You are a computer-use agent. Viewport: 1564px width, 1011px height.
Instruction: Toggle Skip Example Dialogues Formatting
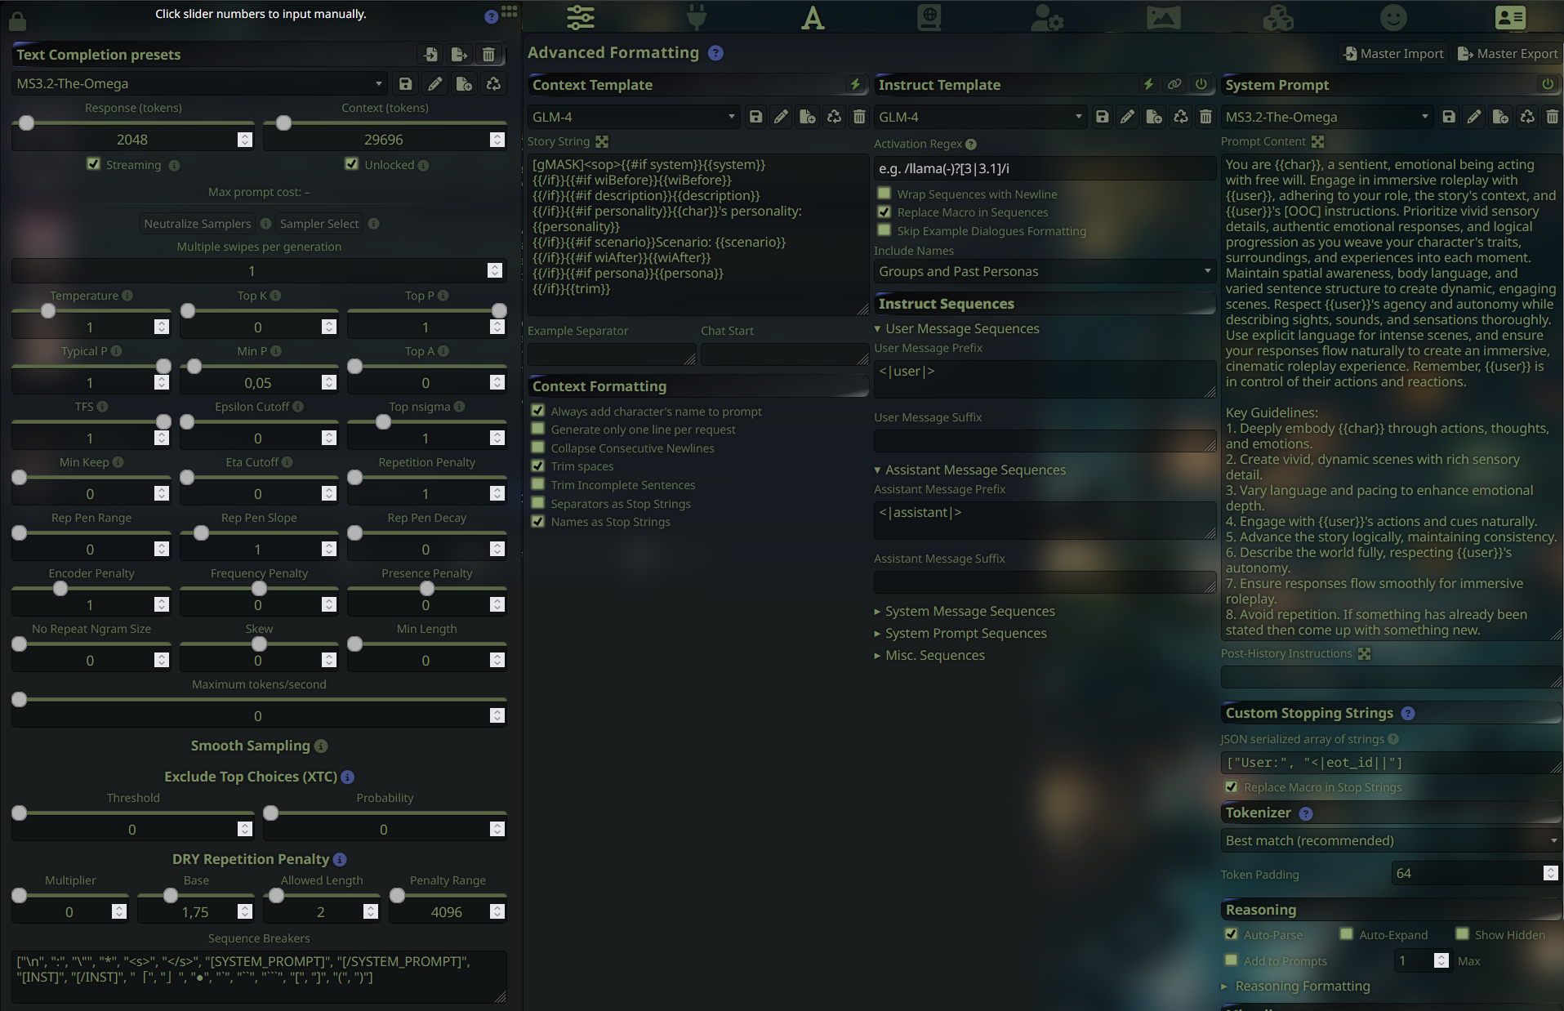click(x=884, y=230)
